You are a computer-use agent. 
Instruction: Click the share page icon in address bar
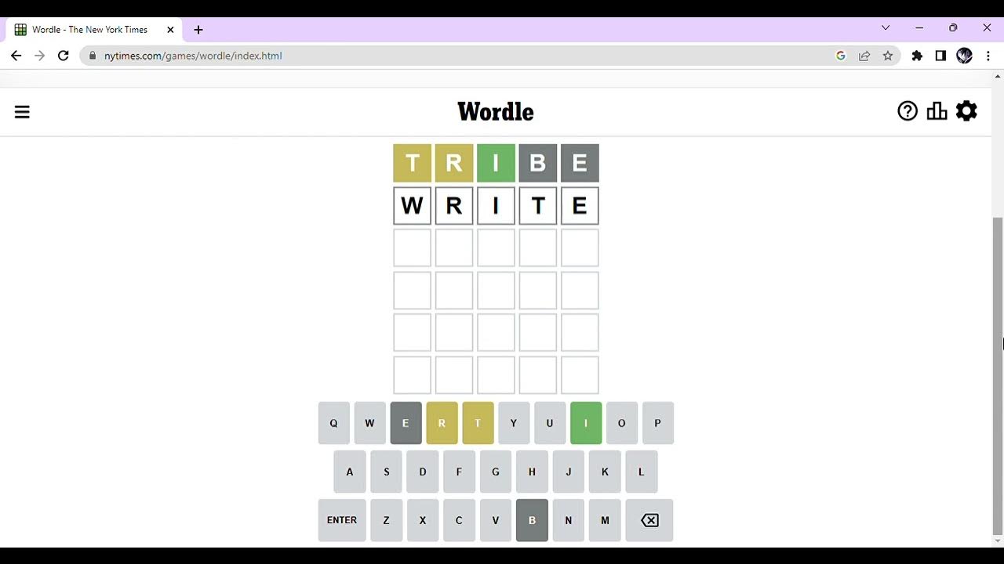point(864,56)
